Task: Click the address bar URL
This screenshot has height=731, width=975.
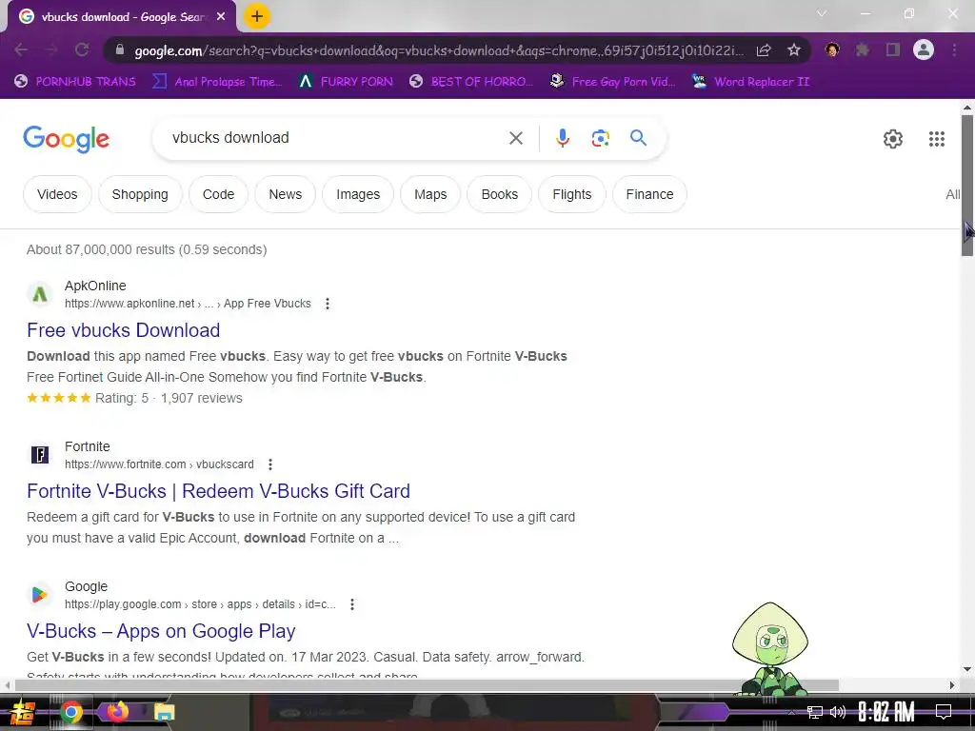Action: tap(438, 50)
